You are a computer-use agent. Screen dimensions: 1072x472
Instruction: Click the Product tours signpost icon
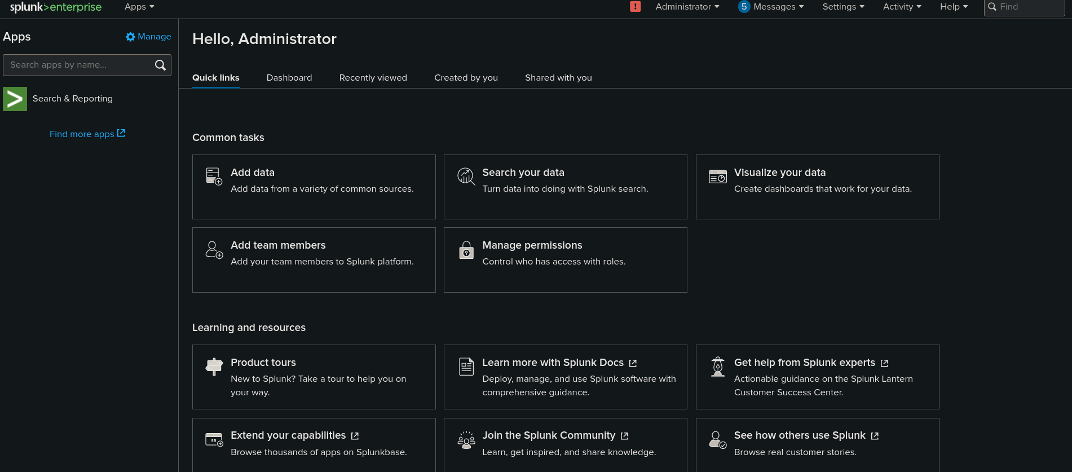tap(214, 367)
